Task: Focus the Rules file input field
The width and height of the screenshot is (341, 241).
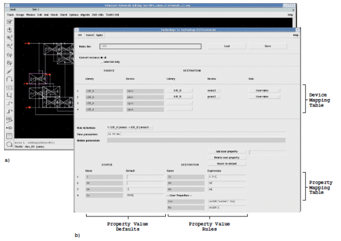Action: (151, 46)
